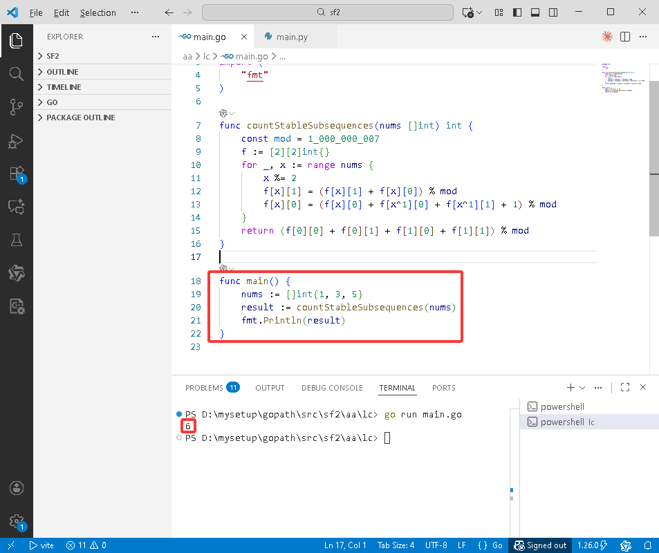Customize layout icon in title bar
Viewport: 659px width, 553px height.
(x=499, y=12)
